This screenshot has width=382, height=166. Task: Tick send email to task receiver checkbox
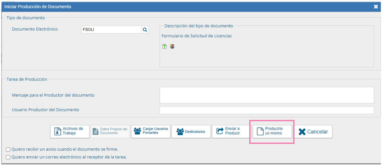pos(8,157)
